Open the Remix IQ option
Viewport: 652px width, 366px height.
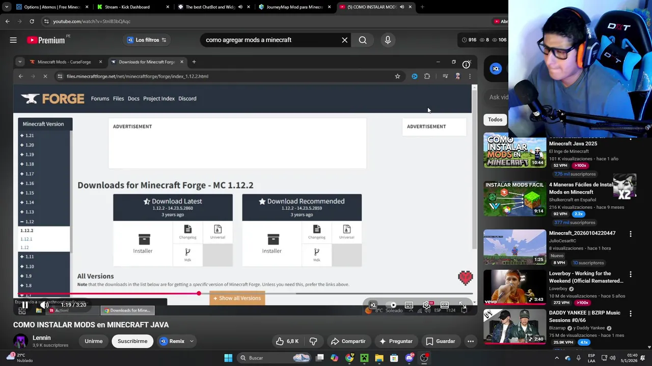pos(172,341)
